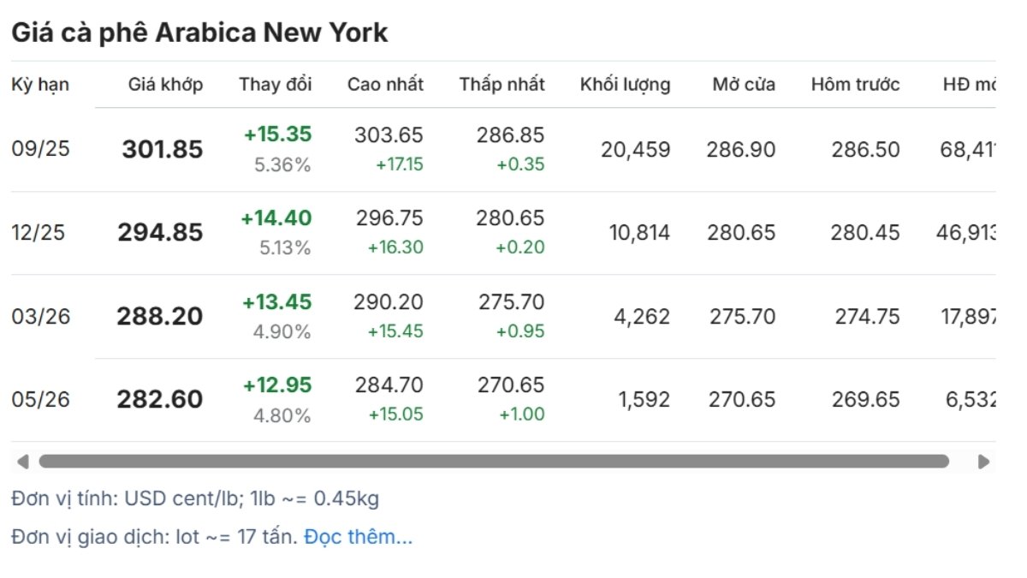Click the 282.60 matched price

point(160,400)
